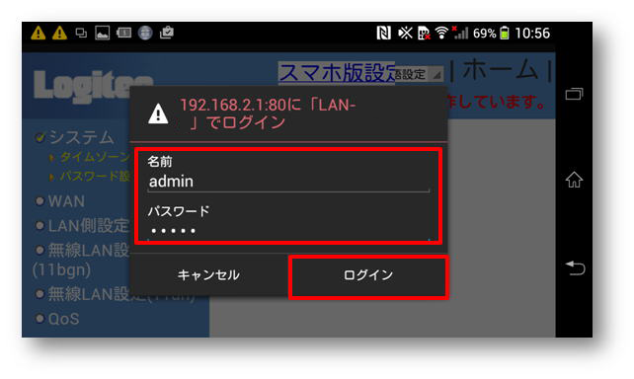Open the language setting dropdown
Viewport: 634px width, 379px height.
[x=419, y=74]
